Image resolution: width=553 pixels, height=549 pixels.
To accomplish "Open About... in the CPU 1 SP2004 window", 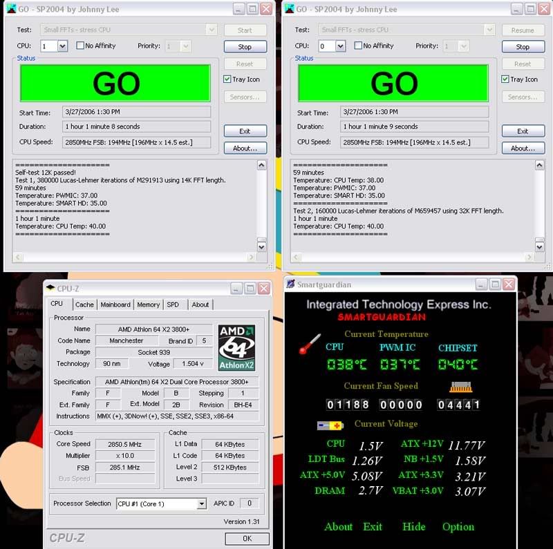I will point(245,148).
